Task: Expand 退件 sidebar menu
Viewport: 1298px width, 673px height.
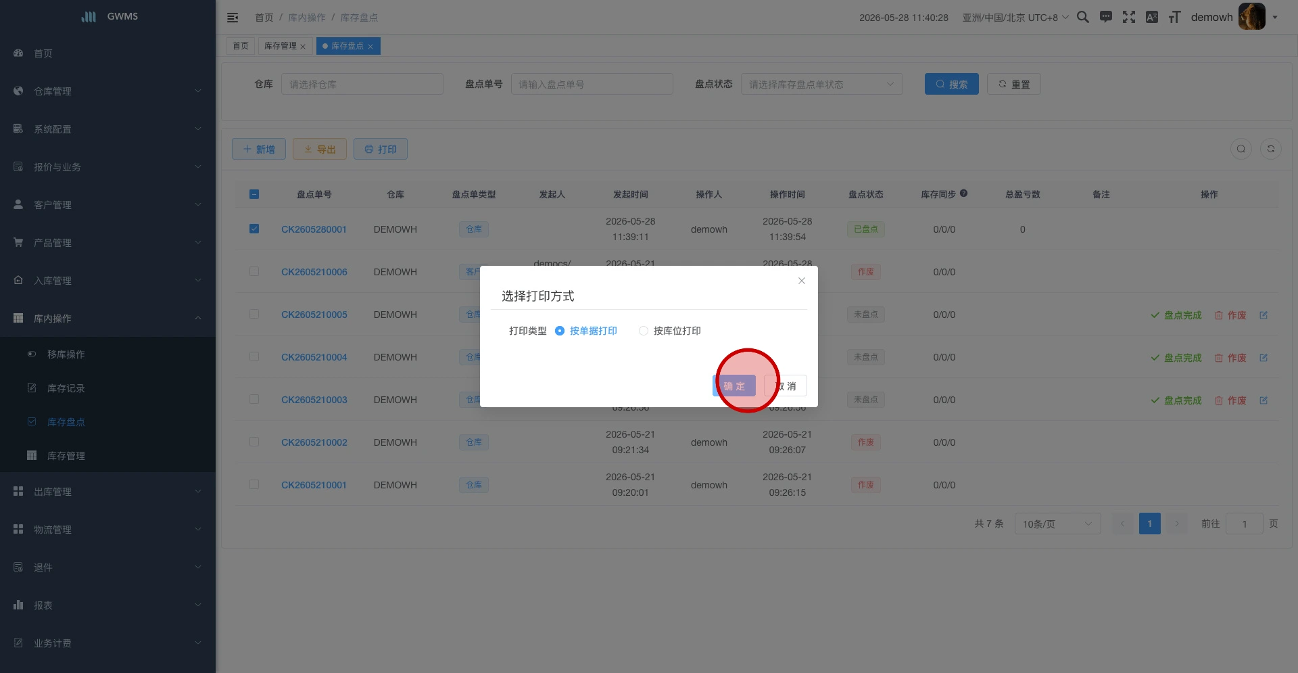Action: tap(108, 567)
